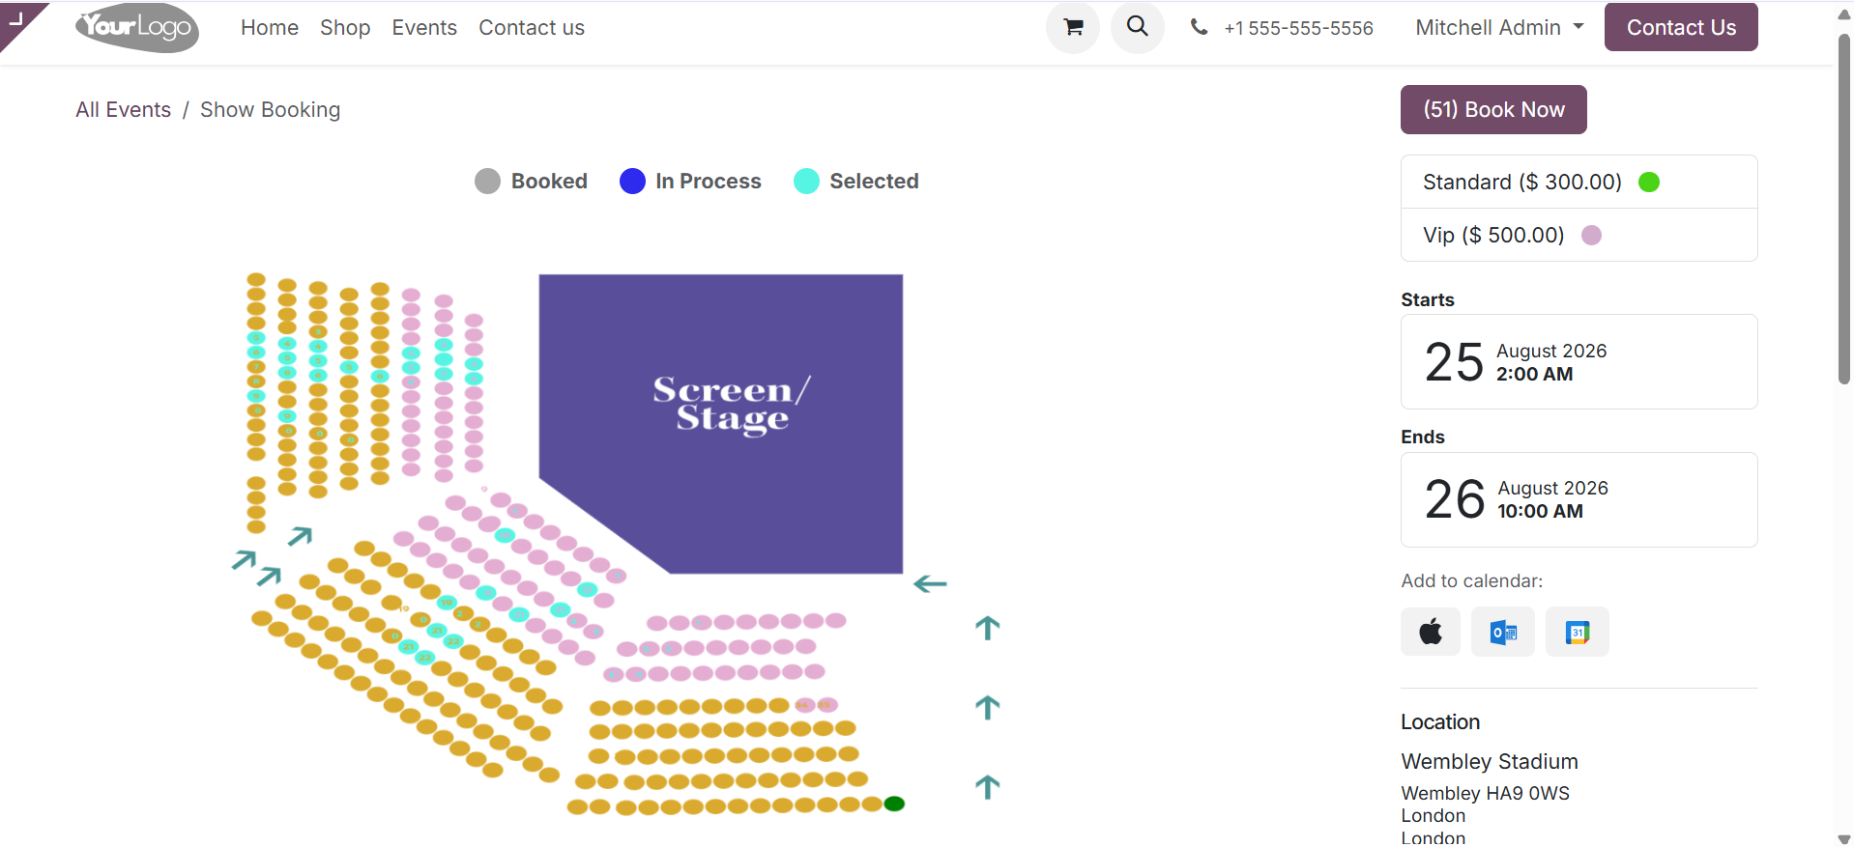Add event to Apple calendar
Image resolution: width=1854 pixels, height=847 pixels.
1431,632
